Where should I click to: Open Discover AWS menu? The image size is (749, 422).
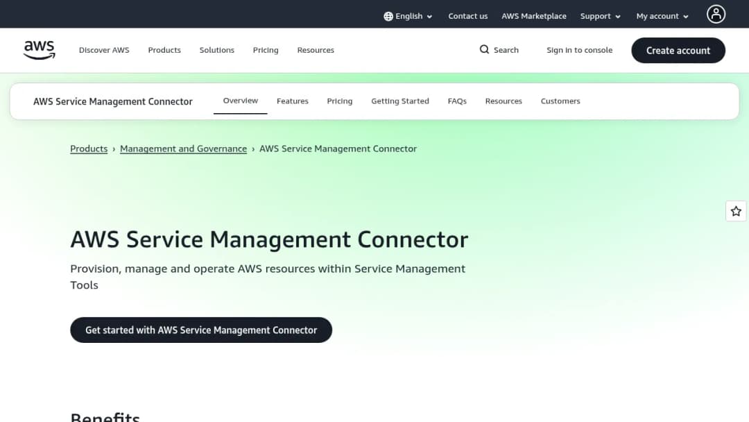pos(104,50)
